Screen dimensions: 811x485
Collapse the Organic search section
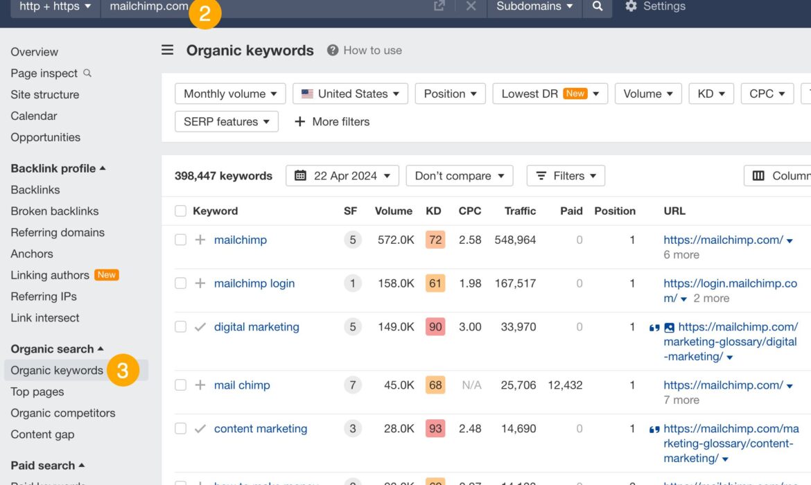point(57,349)
